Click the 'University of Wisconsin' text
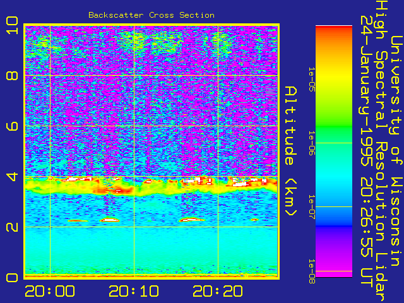The height and width of the screenshot is (303, 404). click(396, 151)
